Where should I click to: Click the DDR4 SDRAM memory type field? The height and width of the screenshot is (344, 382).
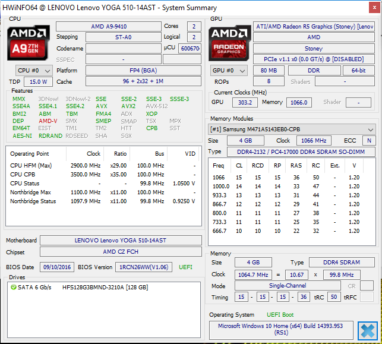pyautogui.click(x=342, y=263)
